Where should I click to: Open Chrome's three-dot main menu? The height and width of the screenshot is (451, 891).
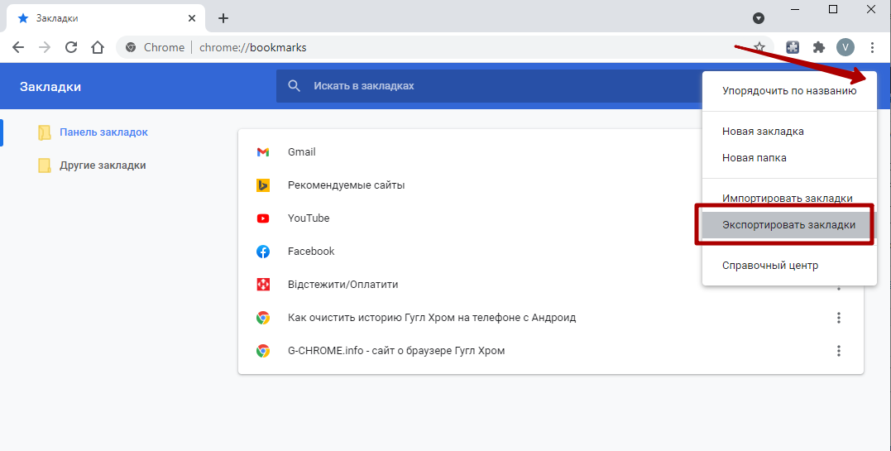[x=872, y=47]
